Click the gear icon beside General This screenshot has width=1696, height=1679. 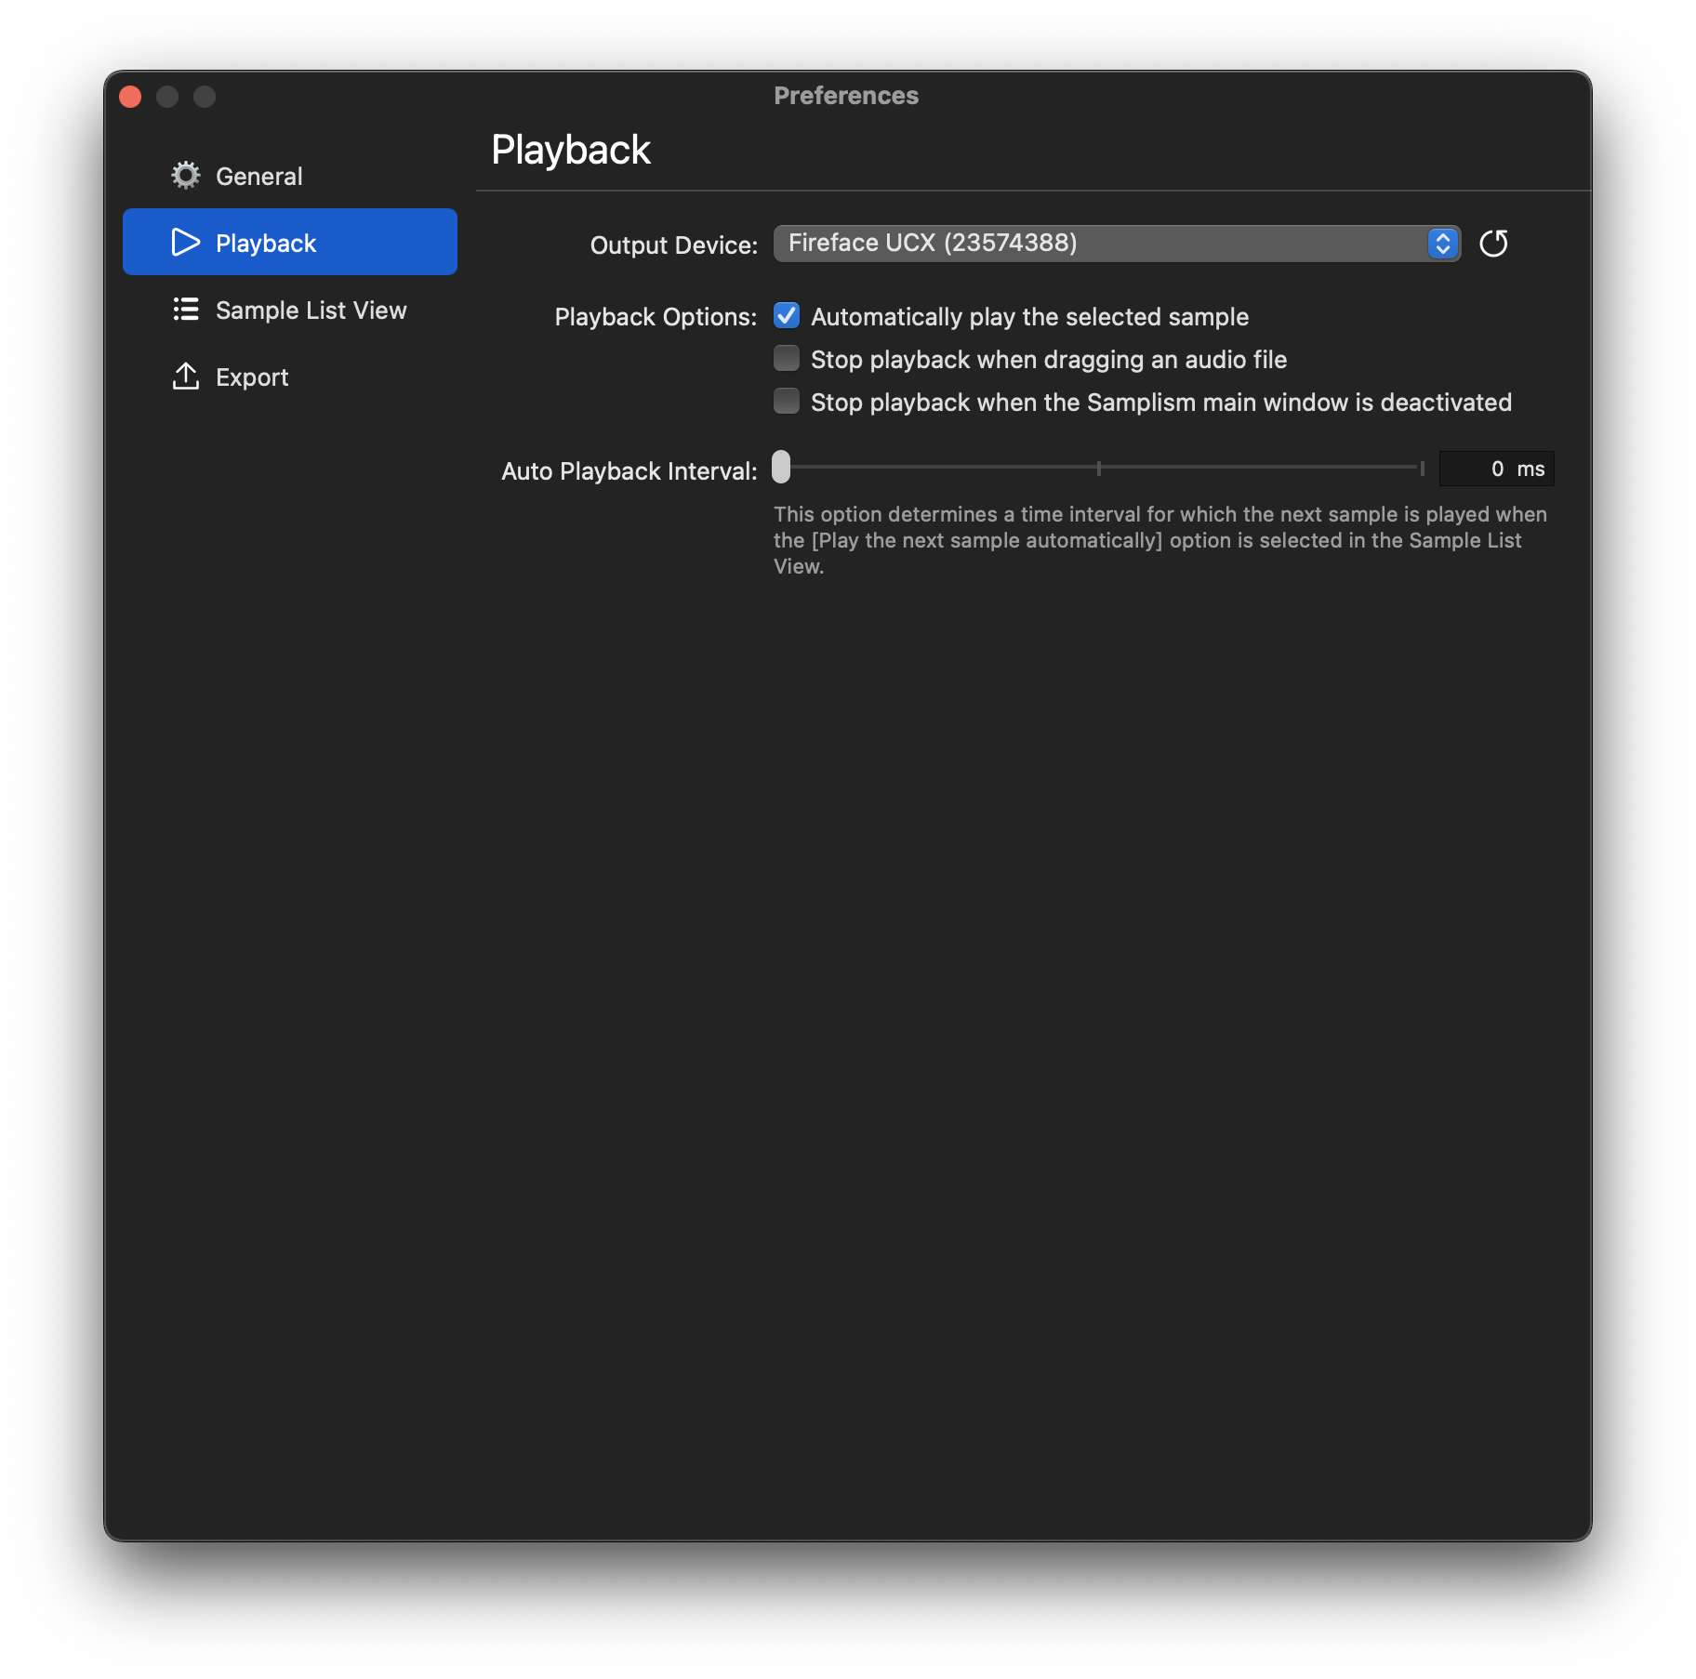coord(186,176)
